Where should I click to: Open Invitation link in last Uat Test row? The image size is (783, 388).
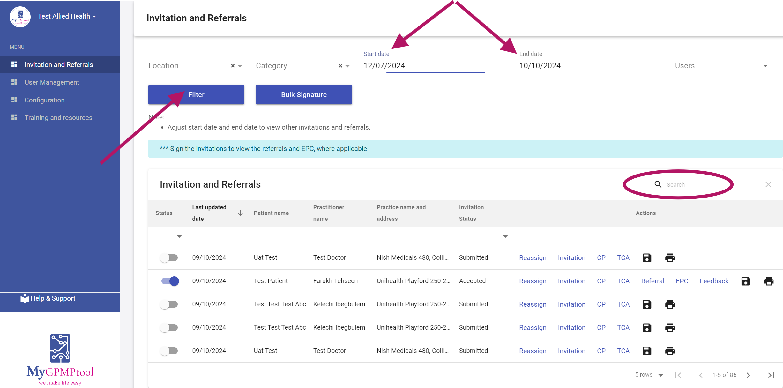[x=572, y=351]
